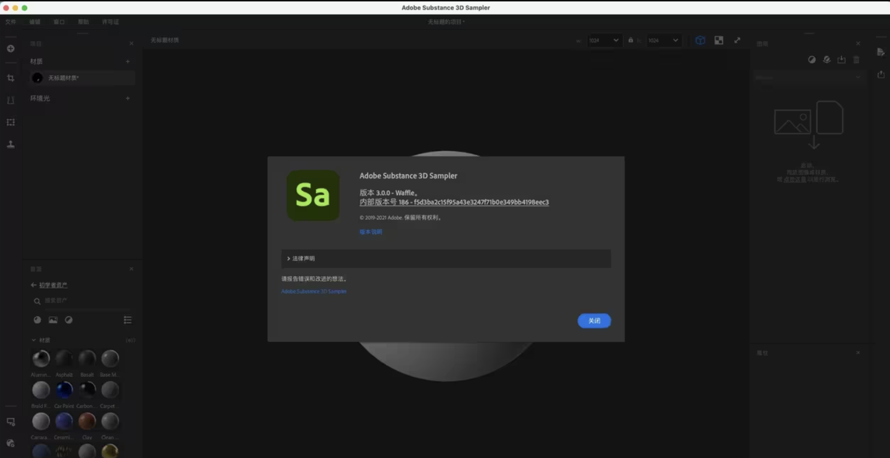890x458 pixels.
Task: Select the Crop tool in the left sidebar
Action: pos(10,78)
